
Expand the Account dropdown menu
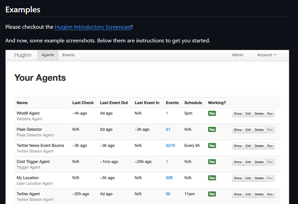tap(266, 55)
